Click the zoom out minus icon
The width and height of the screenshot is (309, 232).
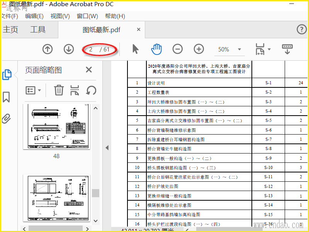178,49
